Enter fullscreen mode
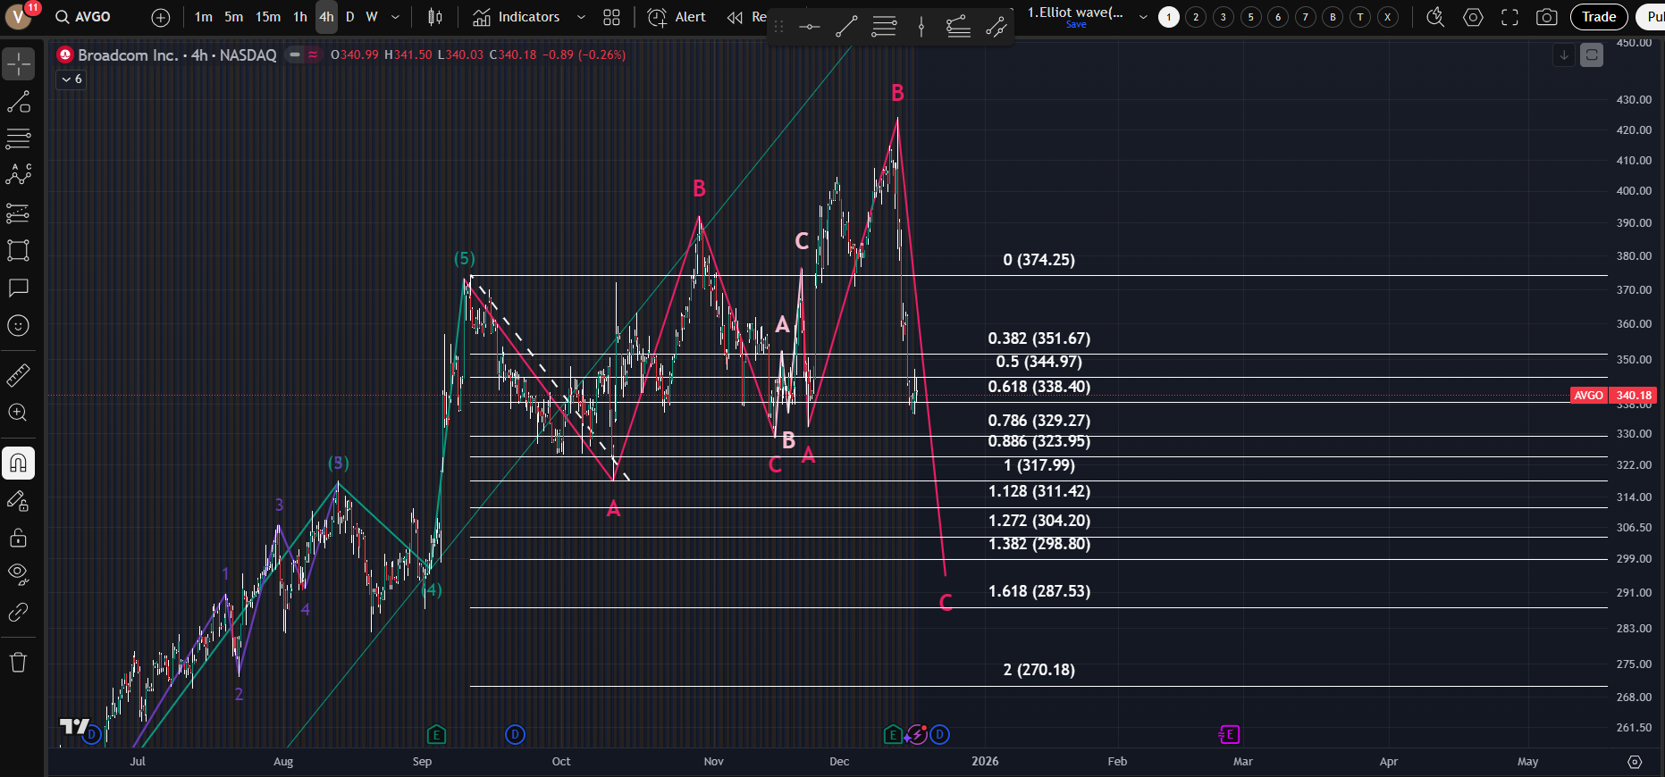The height and width of the screenshot is (777, 1665). point(1509,17)
